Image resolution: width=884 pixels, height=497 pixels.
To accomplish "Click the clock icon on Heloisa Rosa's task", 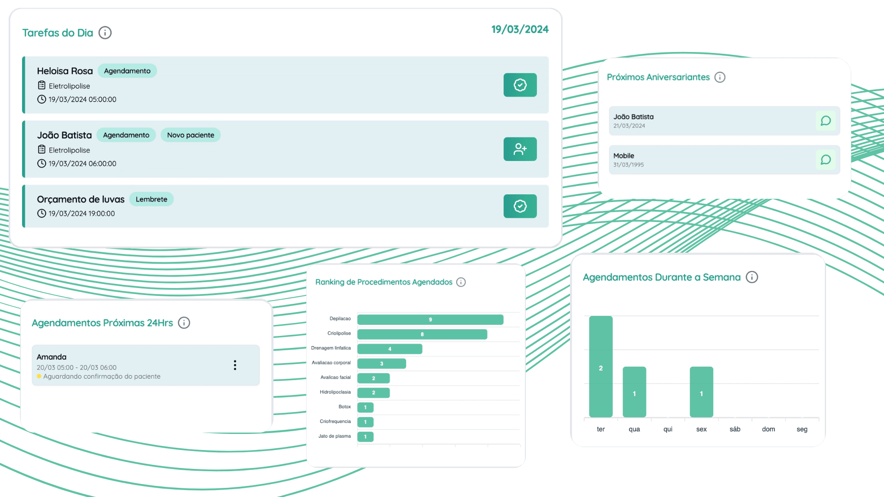I will click(41, 99).
